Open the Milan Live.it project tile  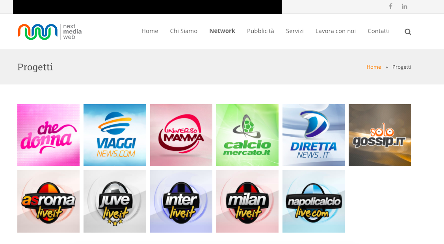click(x=247, y=201)
